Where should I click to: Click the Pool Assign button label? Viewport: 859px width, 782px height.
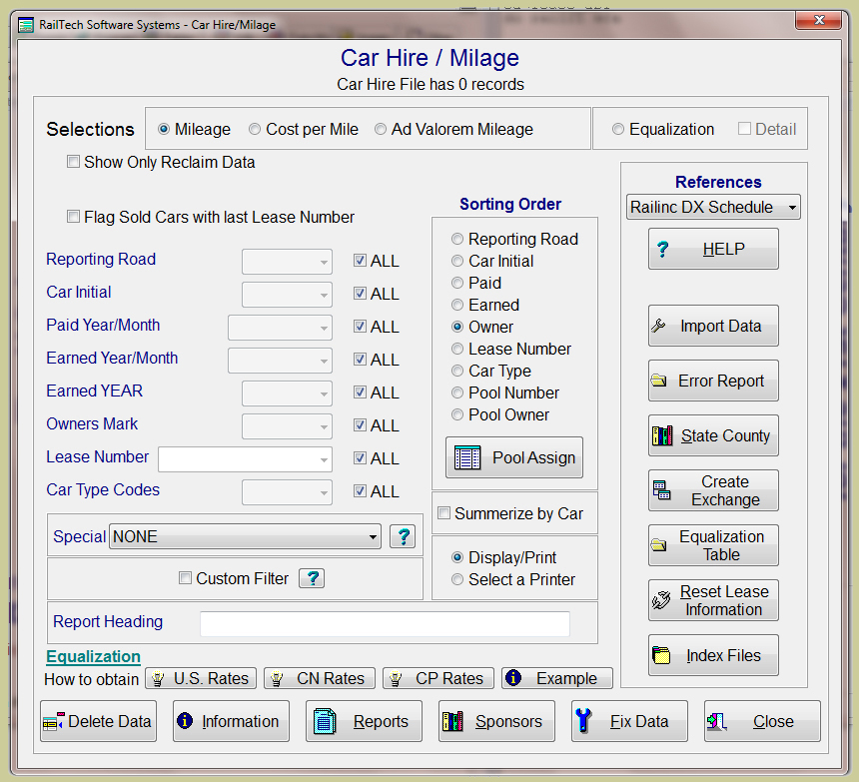533,457
